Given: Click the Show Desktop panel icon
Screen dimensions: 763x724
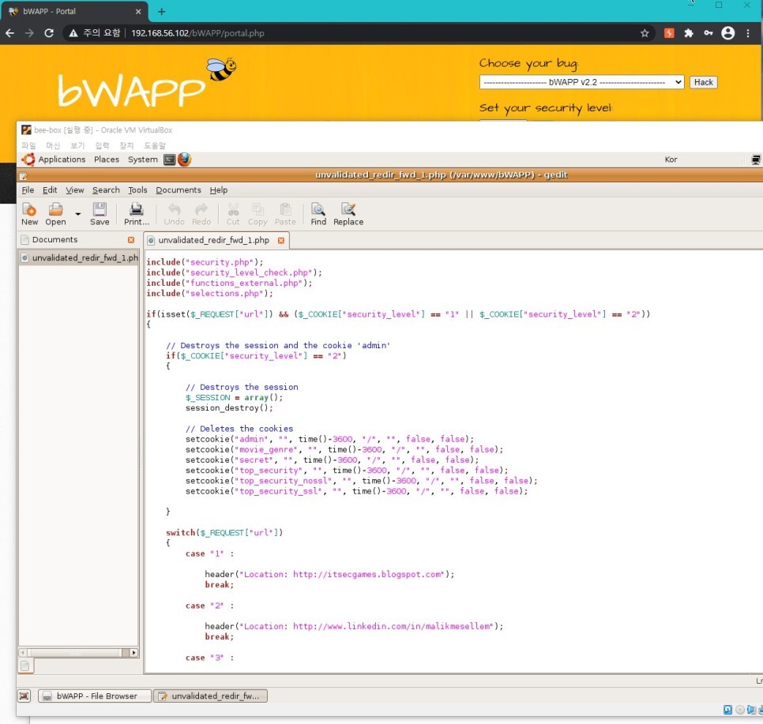Looking at the screenshot, I should (24, 696).
